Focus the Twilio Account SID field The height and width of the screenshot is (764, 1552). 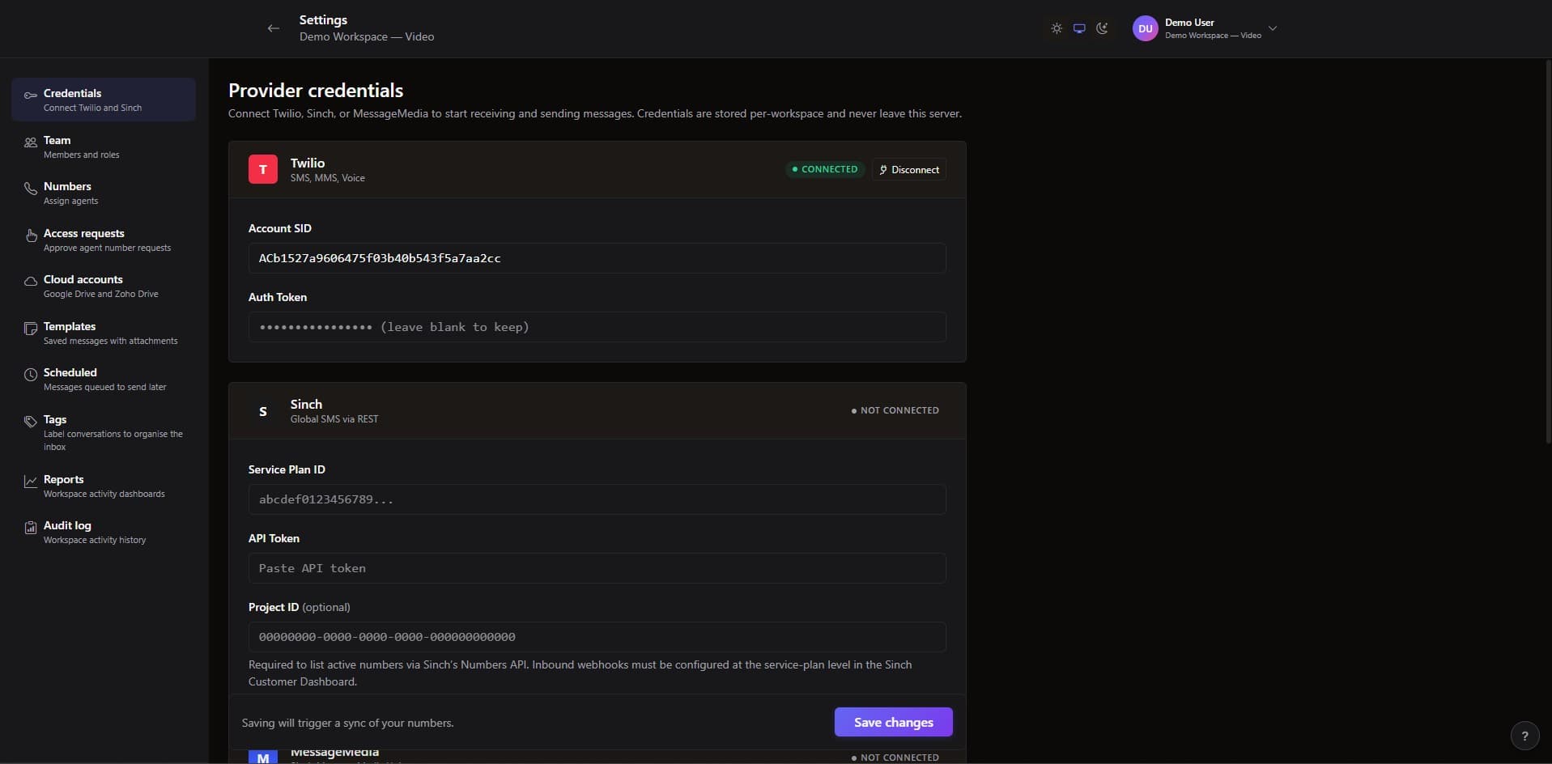597,258
